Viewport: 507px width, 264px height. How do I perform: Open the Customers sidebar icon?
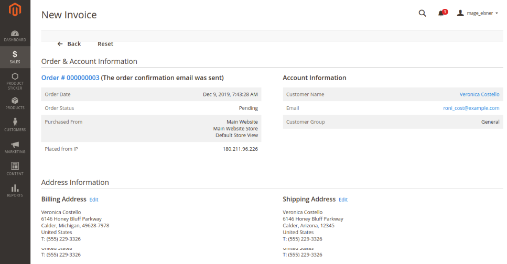tap(15, 125)
